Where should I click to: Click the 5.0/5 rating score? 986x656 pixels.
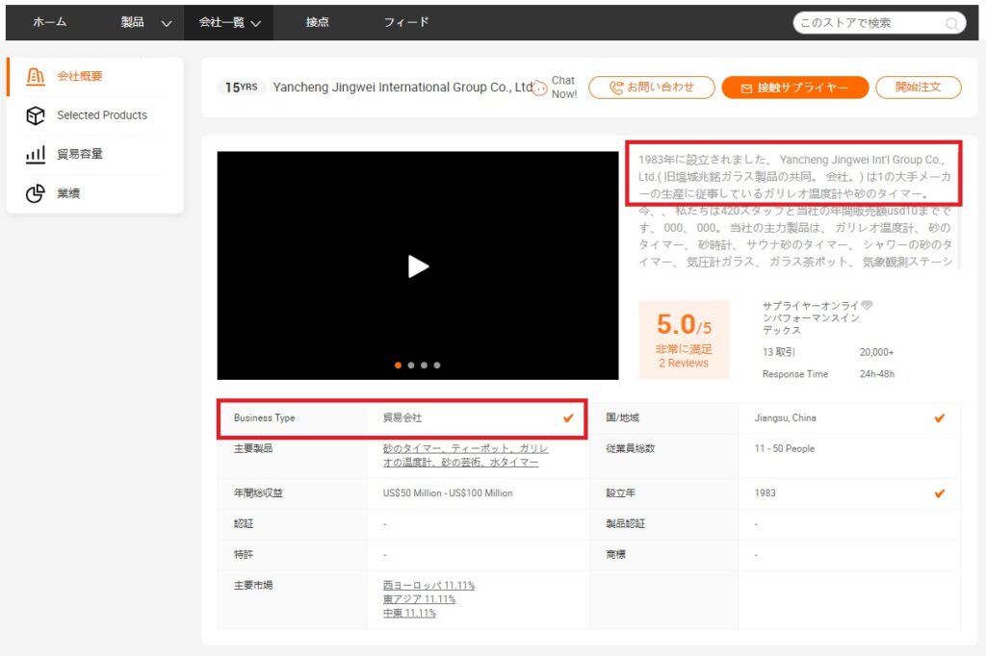coord(684,325)
